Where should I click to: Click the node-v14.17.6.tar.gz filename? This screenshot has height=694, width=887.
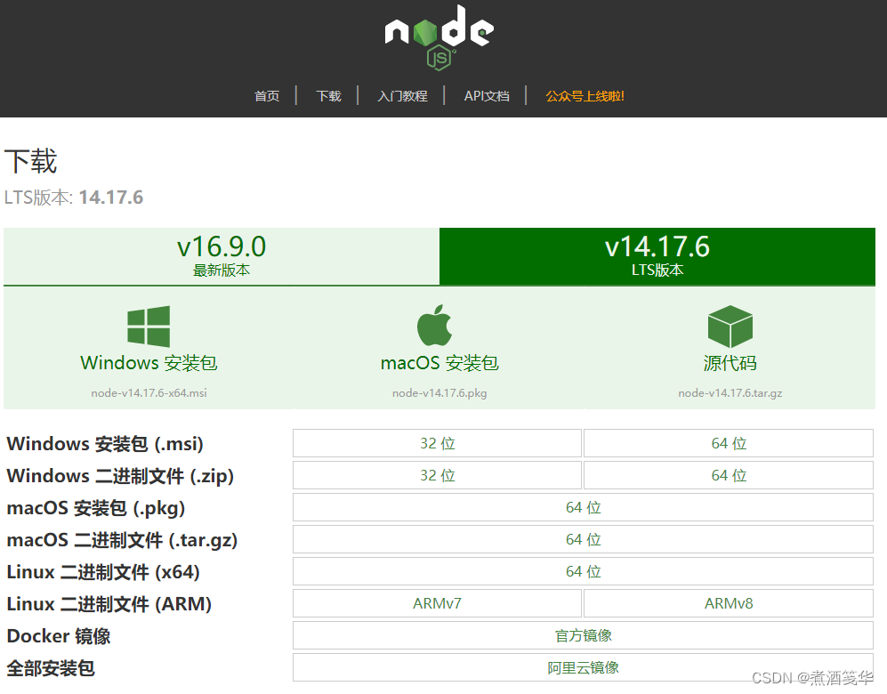point(730,392)
